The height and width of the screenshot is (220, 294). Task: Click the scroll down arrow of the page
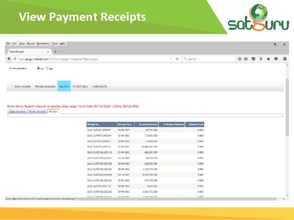tap(287, 195)
